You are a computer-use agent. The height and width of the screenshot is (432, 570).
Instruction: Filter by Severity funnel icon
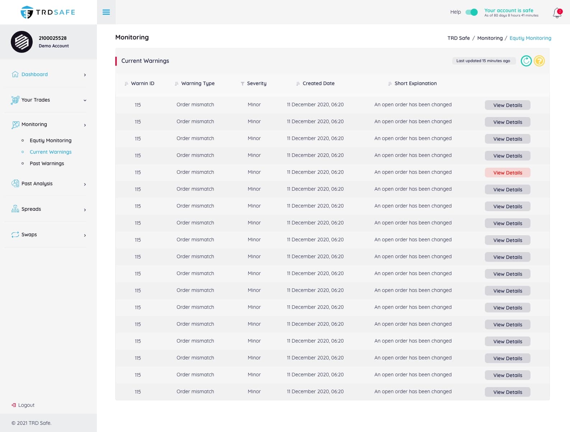[x=242, y=84]
